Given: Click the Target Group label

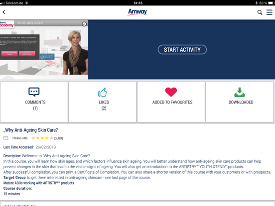Looking at the screenshot, I should click(14, 178).
